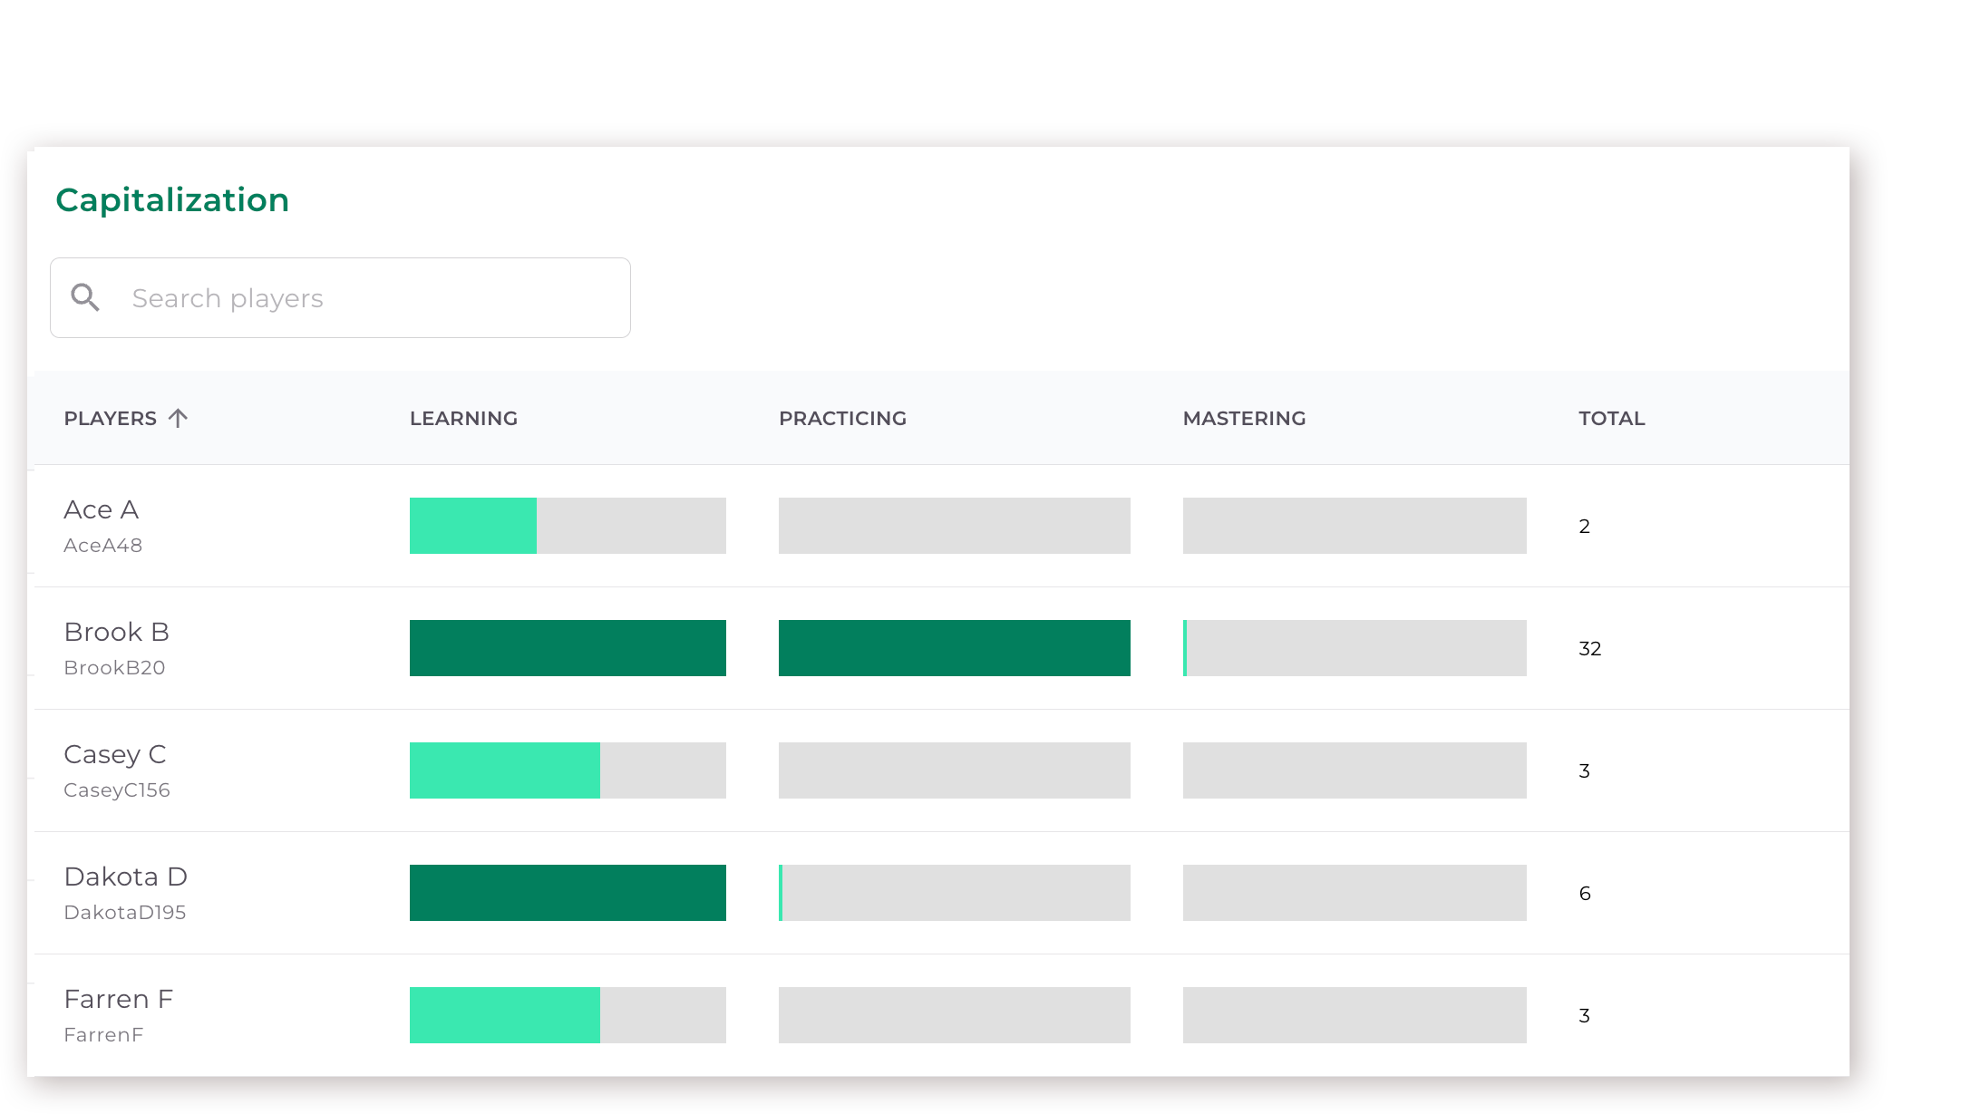Click the username AceA48
The height and width of the screenshot is (1114, 1981).
pos(102,546)
